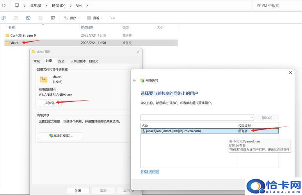
Task: Click the 高级共享(D)... button
Action: pyautogui.click(x=61, y=135)
